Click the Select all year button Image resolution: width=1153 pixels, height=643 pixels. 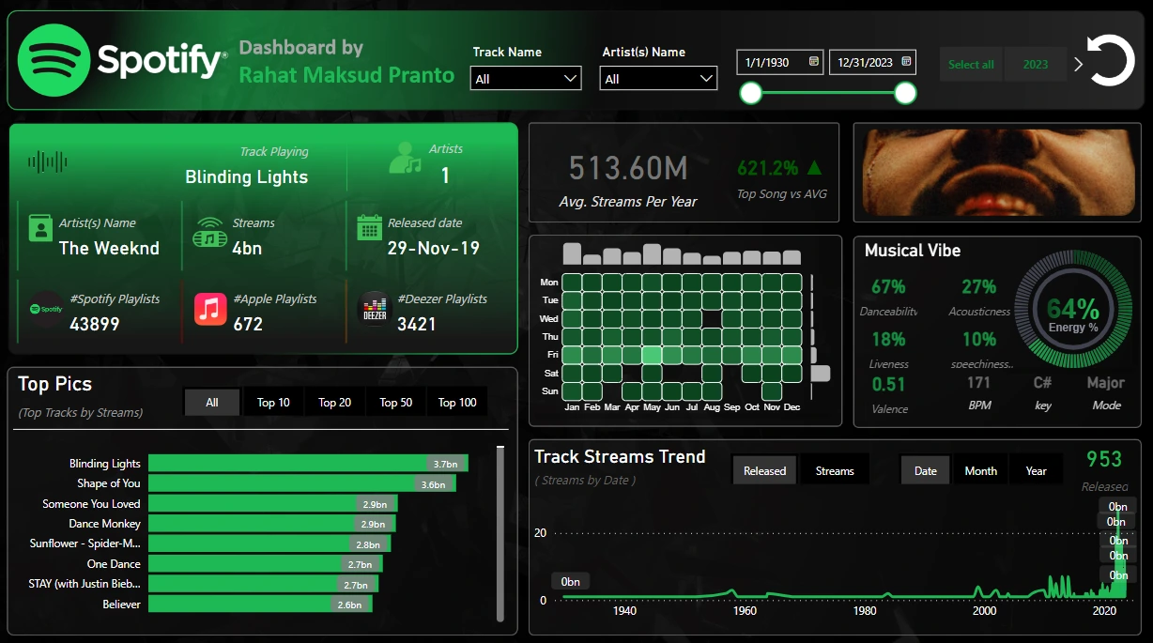coord(971,64)
